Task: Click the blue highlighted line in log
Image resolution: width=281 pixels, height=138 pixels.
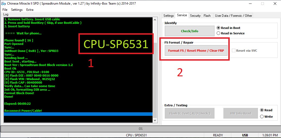Action: pos(78,114)
